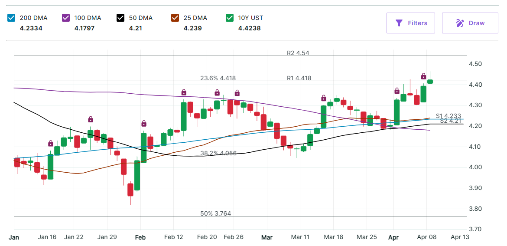
Task: Click the Feb 26 date axis label
Action: pyautogui.click(x=234, y=237)
